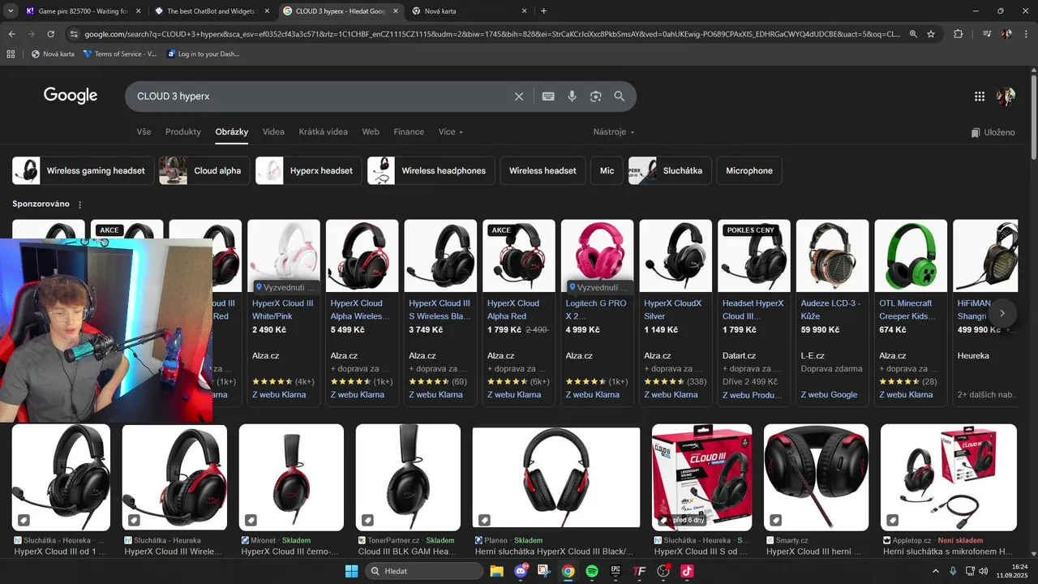The height and width of the screenshot is (584, 1038).
Task: Open Log in to your Dash bookmark
Action: click(x=203, y=54)
